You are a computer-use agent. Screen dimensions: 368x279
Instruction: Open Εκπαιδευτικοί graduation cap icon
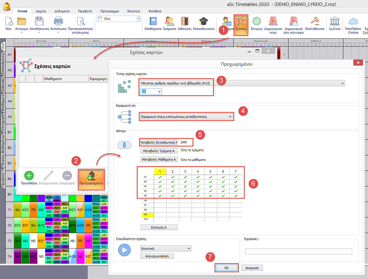[204, 22]
